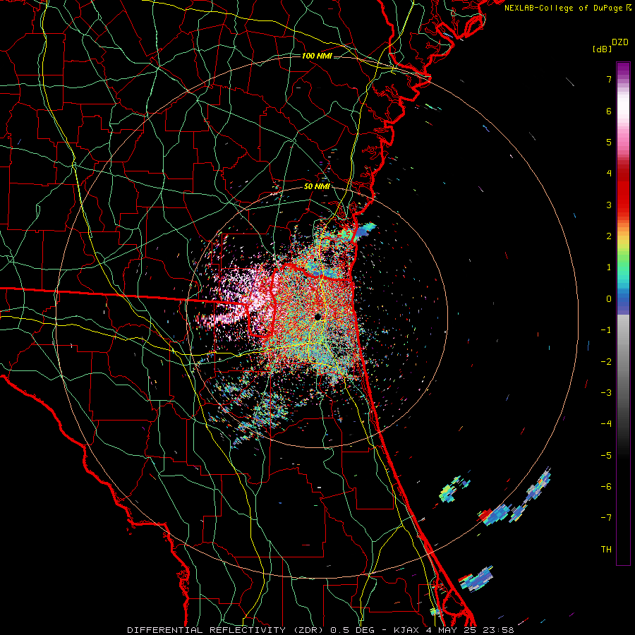Select the 4 value on color scale
Screen dimensions: 635x635
(609, 173)
